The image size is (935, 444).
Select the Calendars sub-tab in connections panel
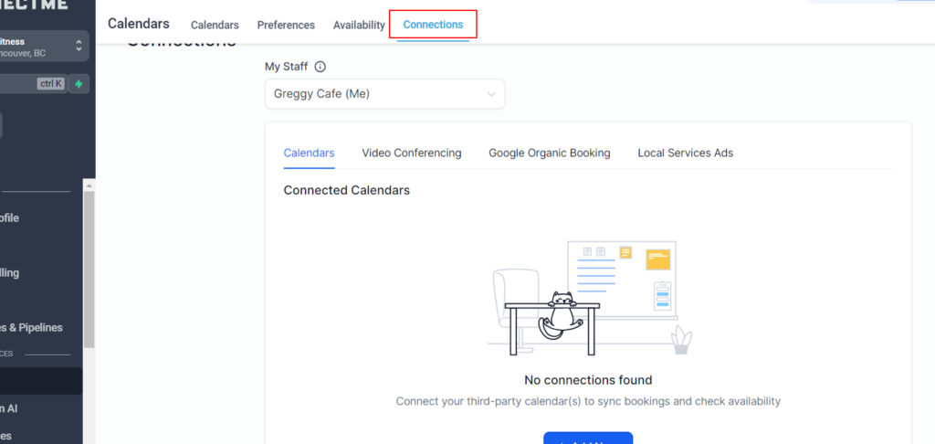click(x=309, y=153)
